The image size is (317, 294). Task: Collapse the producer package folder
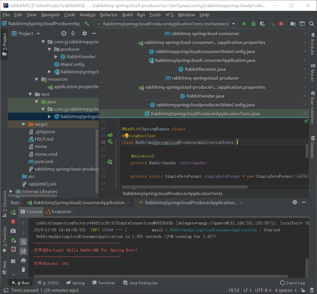coord(49,49)
